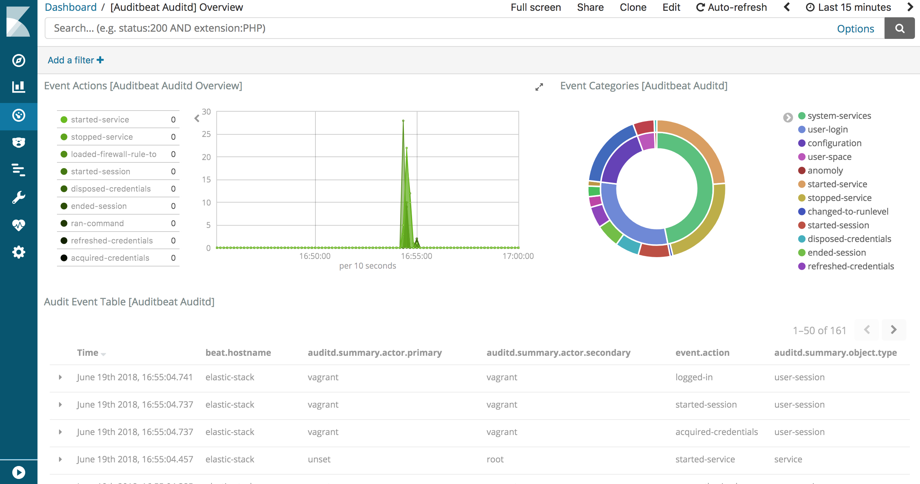Click the anomoly color dot in legend
Screen dimensions: 920x484
pyautogui.click(x=802, y=170)
